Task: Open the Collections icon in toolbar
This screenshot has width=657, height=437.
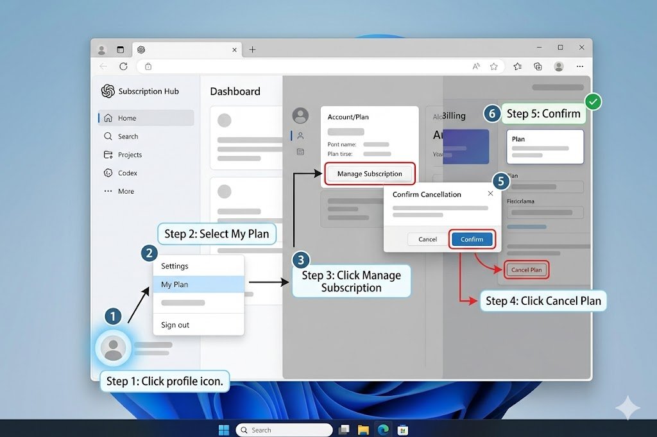Action: (538, 66)
